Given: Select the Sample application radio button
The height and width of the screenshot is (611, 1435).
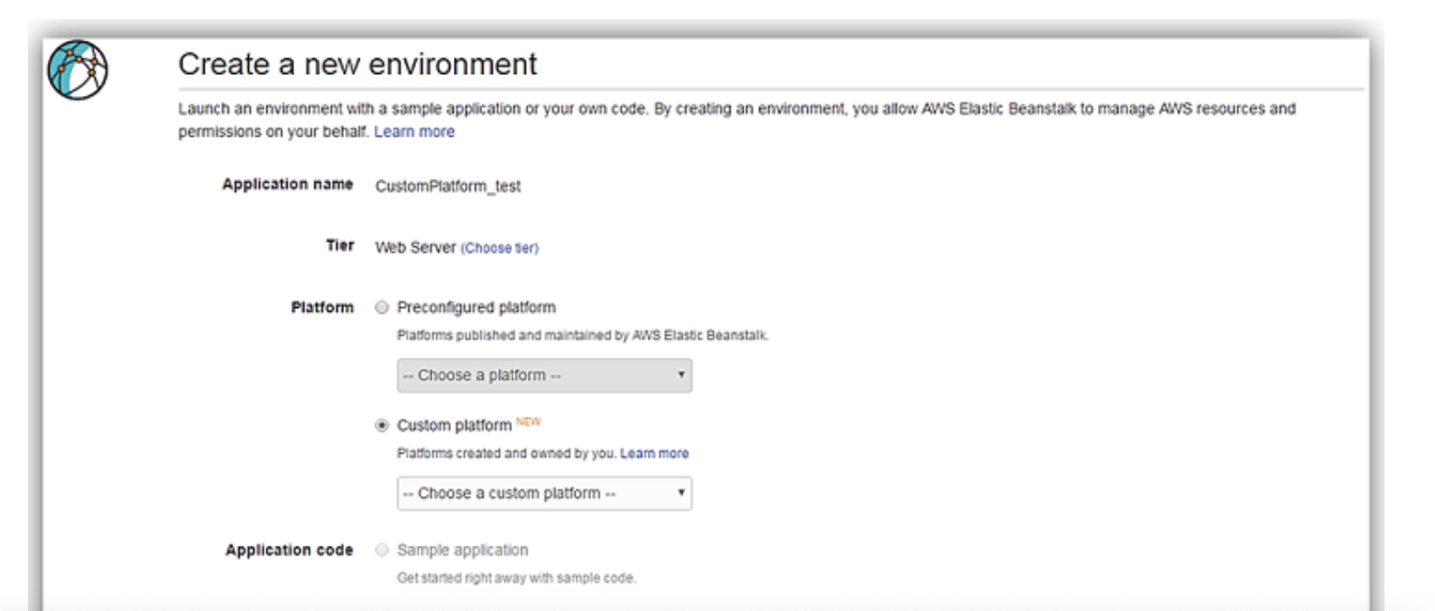Looking at the screenshot, I should (x=381, y=550).
